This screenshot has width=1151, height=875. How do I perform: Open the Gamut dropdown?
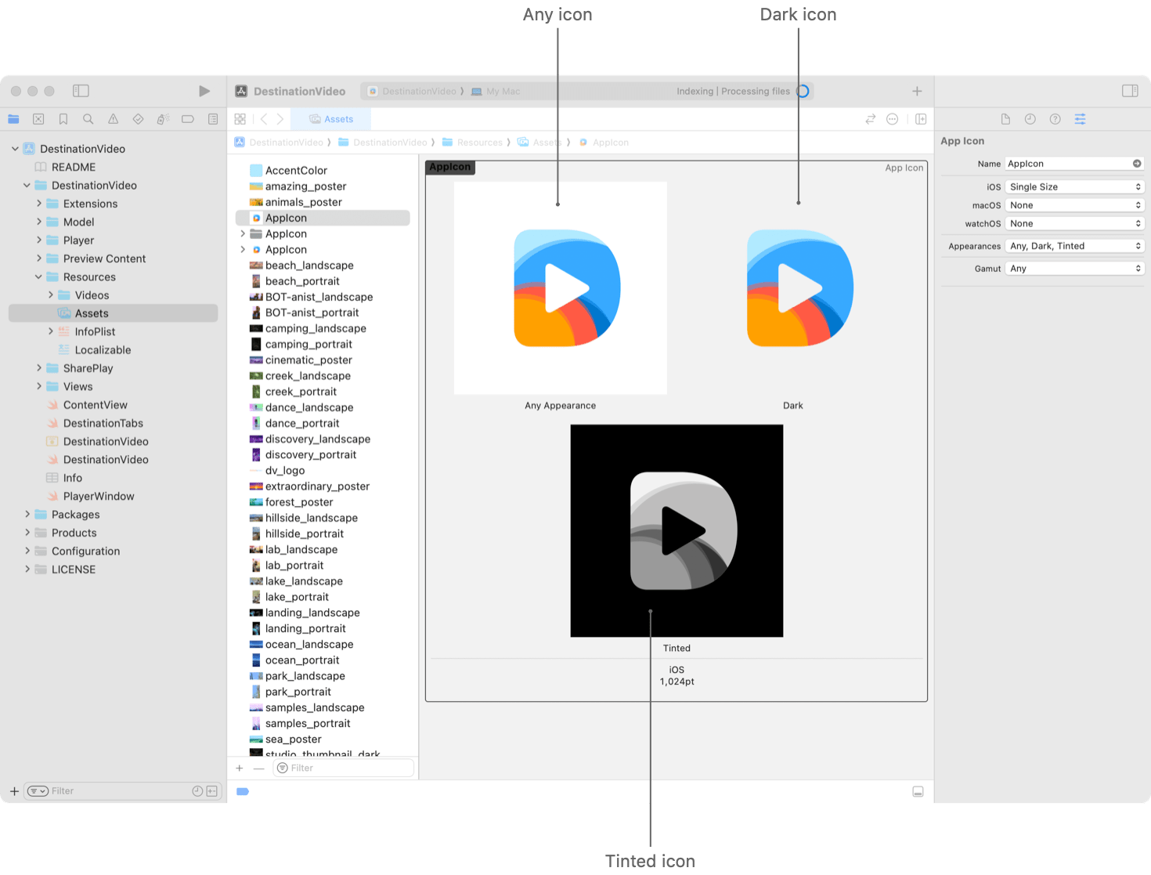(x=1074, y=268)
